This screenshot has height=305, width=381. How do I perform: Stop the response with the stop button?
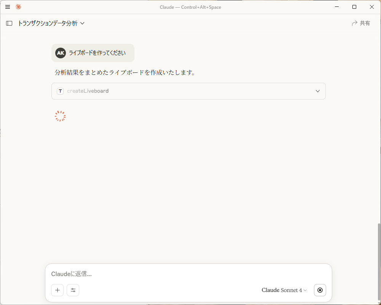coord(320,290)
